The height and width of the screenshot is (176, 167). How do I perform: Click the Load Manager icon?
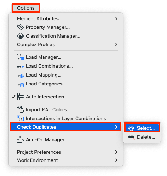[x=20, y=57]
